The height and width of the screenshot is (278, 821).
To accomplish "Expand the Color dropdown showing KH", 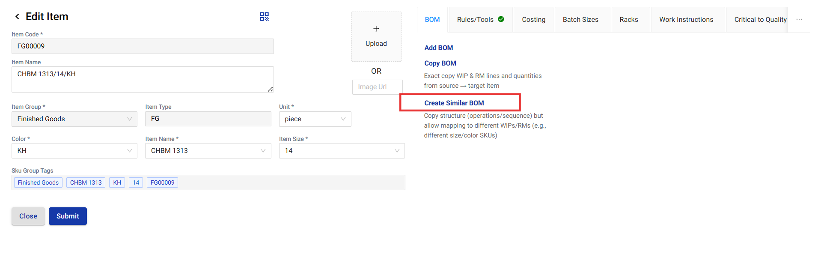I will [x=74, y=151].
